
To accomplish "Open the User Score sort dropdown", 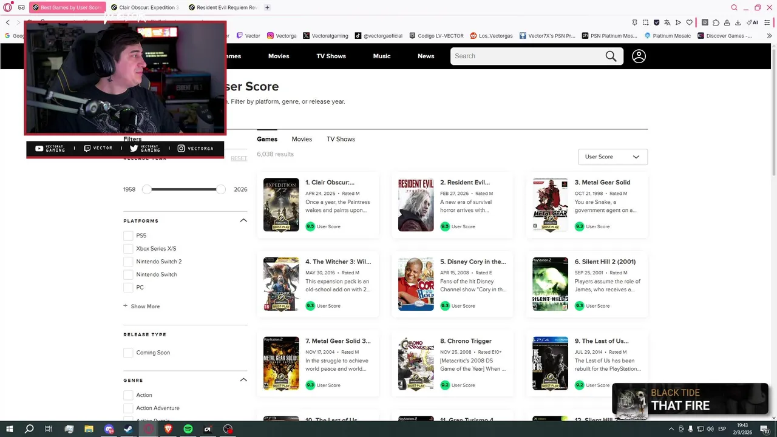I will tap(612, 157).
